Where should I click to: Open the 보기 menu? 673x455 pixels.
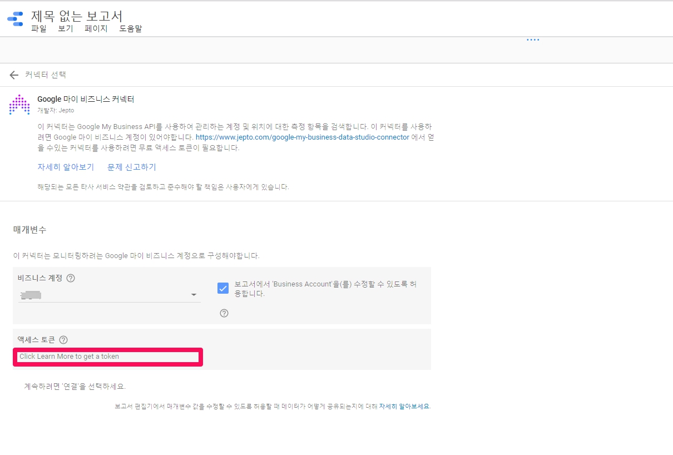tap(66, 29)
